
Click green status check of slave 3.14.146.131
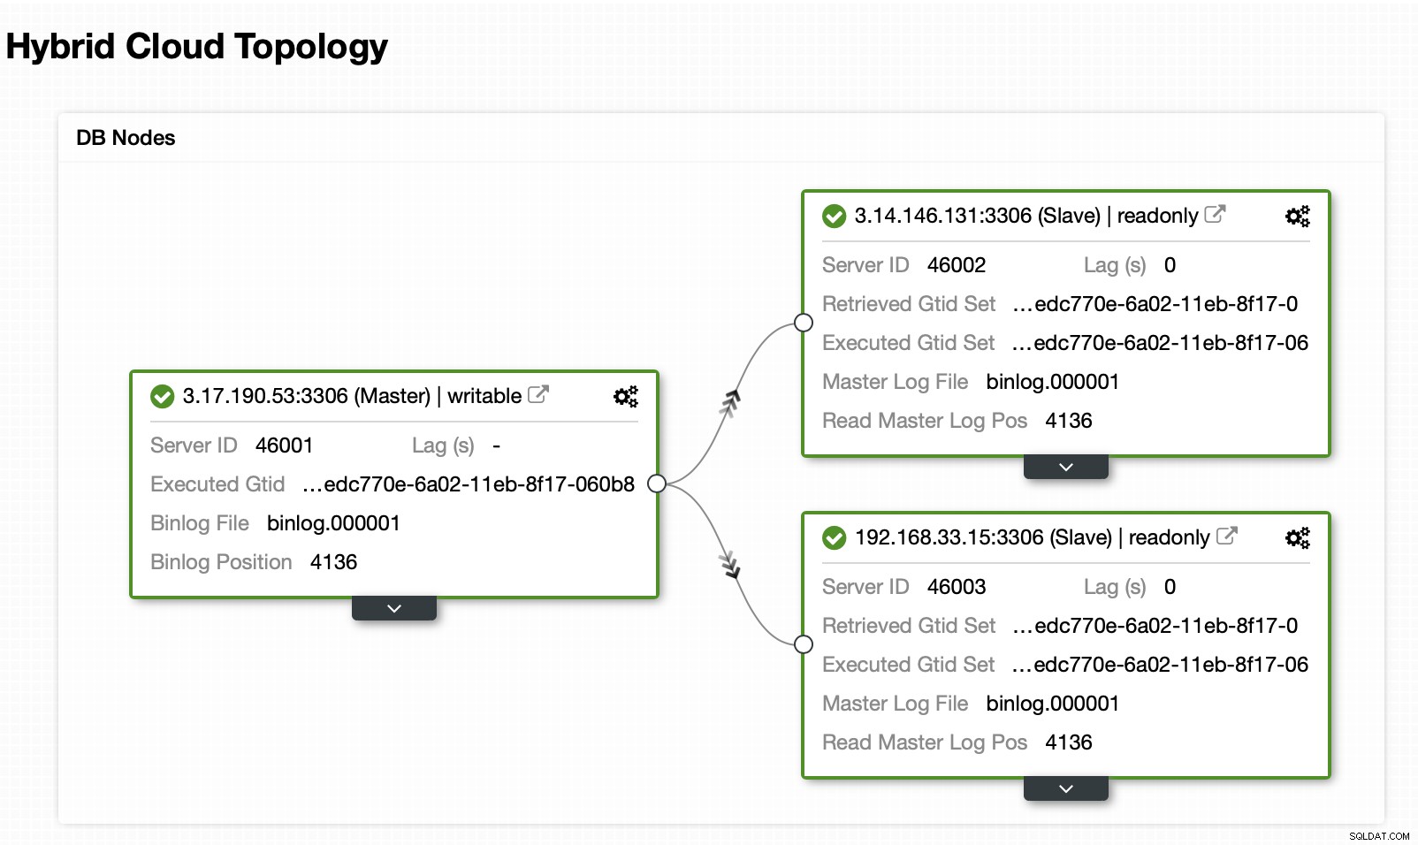(x=834, y=216)
